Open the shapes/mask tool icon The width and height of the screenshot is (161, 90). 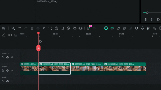click(56, 28)
